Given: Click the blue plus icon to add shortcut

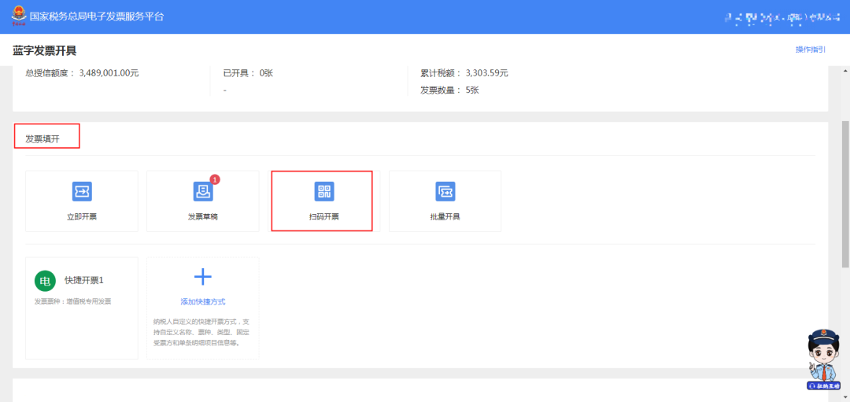Looking at the screenshot, I should [203, 276].
